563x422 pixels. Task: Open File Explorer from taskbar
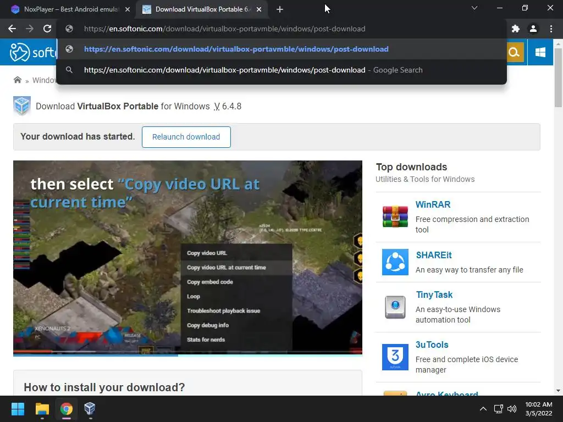click(x=42, y=409)
